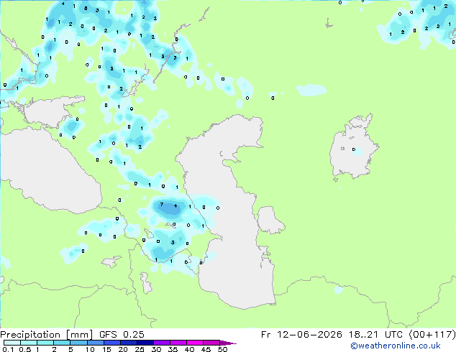Select the legend swatch between 35 and 40
The height and width of the screenshot is (352, 456).
(178, 343)
